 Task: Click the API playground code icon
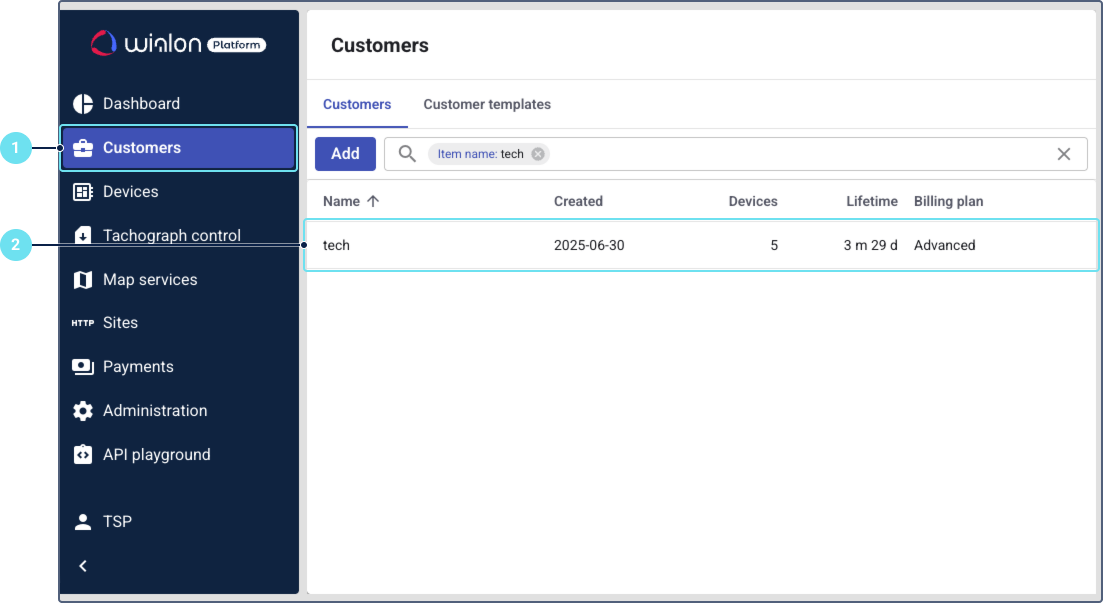pos(83,455)
